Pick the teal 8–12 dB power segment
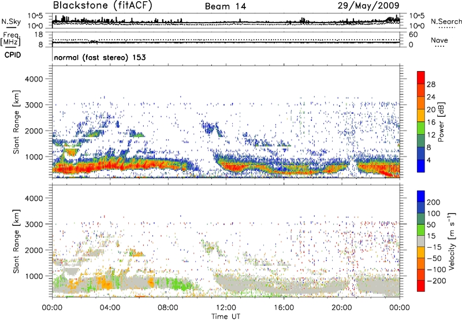Screen dimensions: 462x320 click(421, 140)
